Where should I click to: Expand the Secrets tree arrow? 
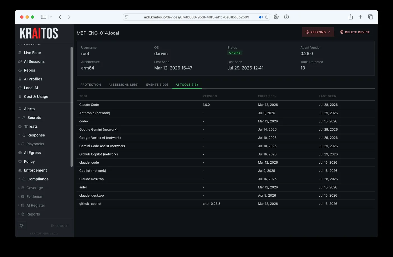(x=19, y=118)
